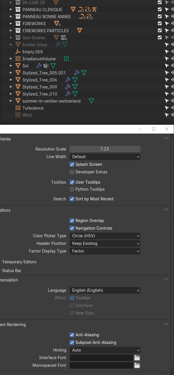
Task: Click the Empty.005 axes icon
Action: tap(18, 52)
